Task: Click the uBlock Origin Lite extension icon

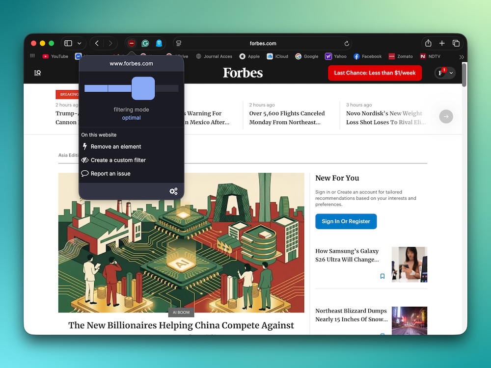Action: pos(132,43)
